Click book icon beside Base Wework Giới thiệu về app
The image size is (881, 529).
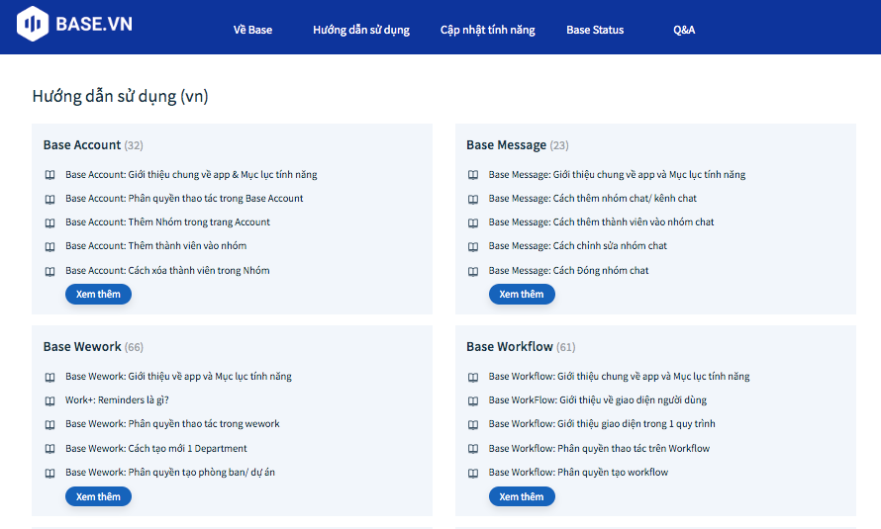point(50,377)
